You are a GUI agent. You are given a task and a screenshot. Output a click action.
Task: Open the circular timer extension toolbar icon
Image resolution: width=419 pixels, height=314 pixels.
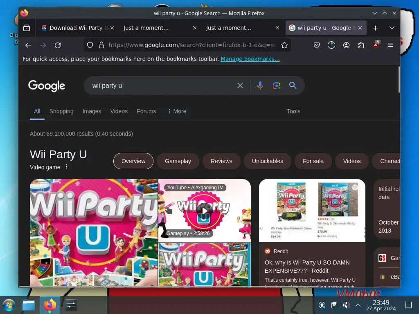(331, 45)
